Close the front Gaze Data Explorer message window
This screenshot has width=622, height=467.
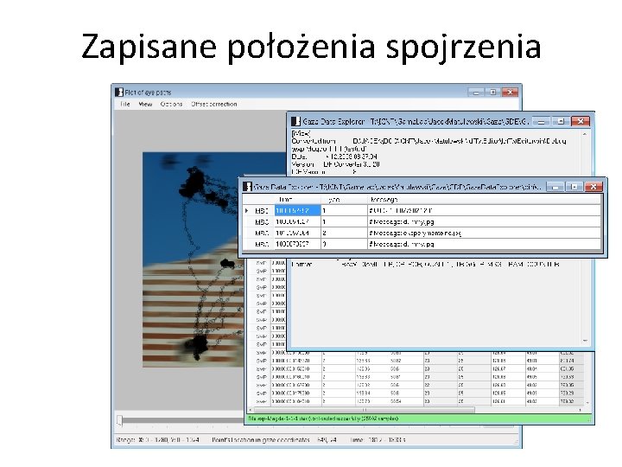[593, 187]
